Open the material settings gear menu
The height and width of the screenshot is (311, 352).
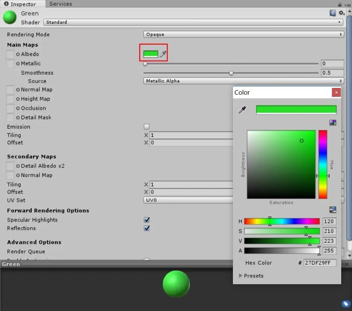[342, 13]
